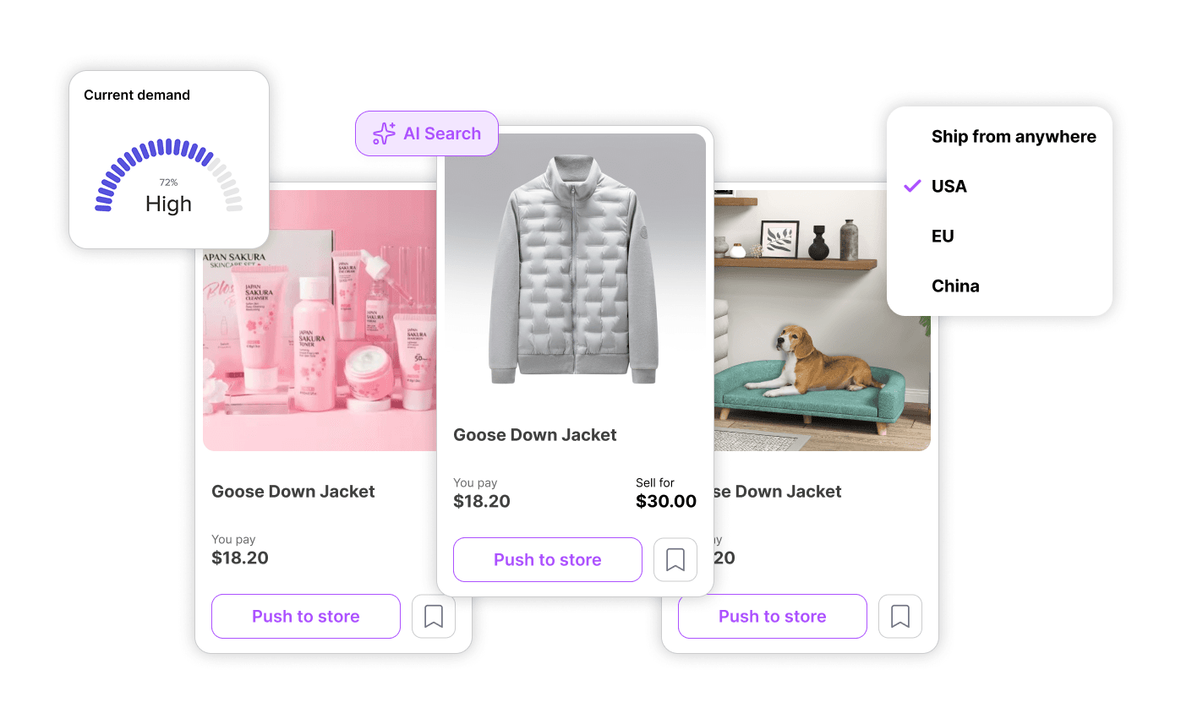1181x724 pixels.
Task: Bookmark the center Goose Down Jacket
Action: tap(675, 559)
